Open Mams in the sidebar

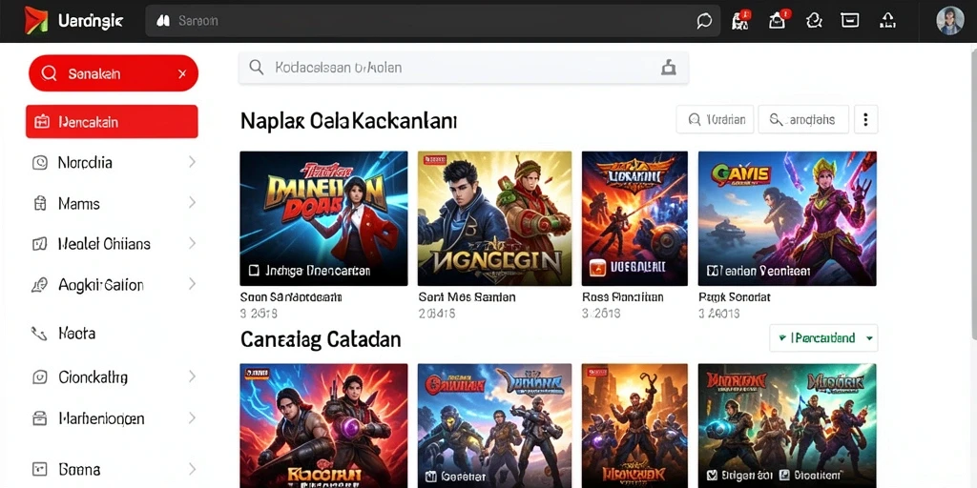78,204
